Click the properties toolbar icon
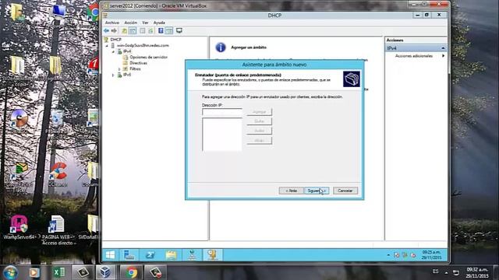 point(142,31)
